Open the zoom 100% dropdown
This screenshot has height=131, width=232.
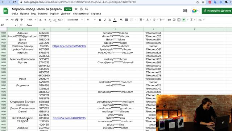pyautogui.click(x=32, y=20)
